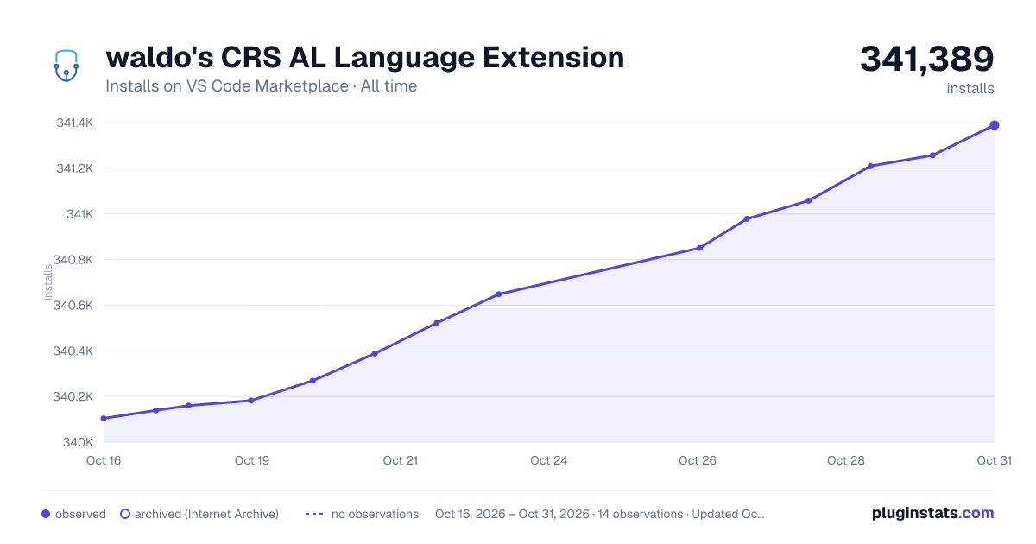The image size is (1036, 544).
Task: Click the data point near 340.85K on Oct 26
Action: (x=699, y=248)
